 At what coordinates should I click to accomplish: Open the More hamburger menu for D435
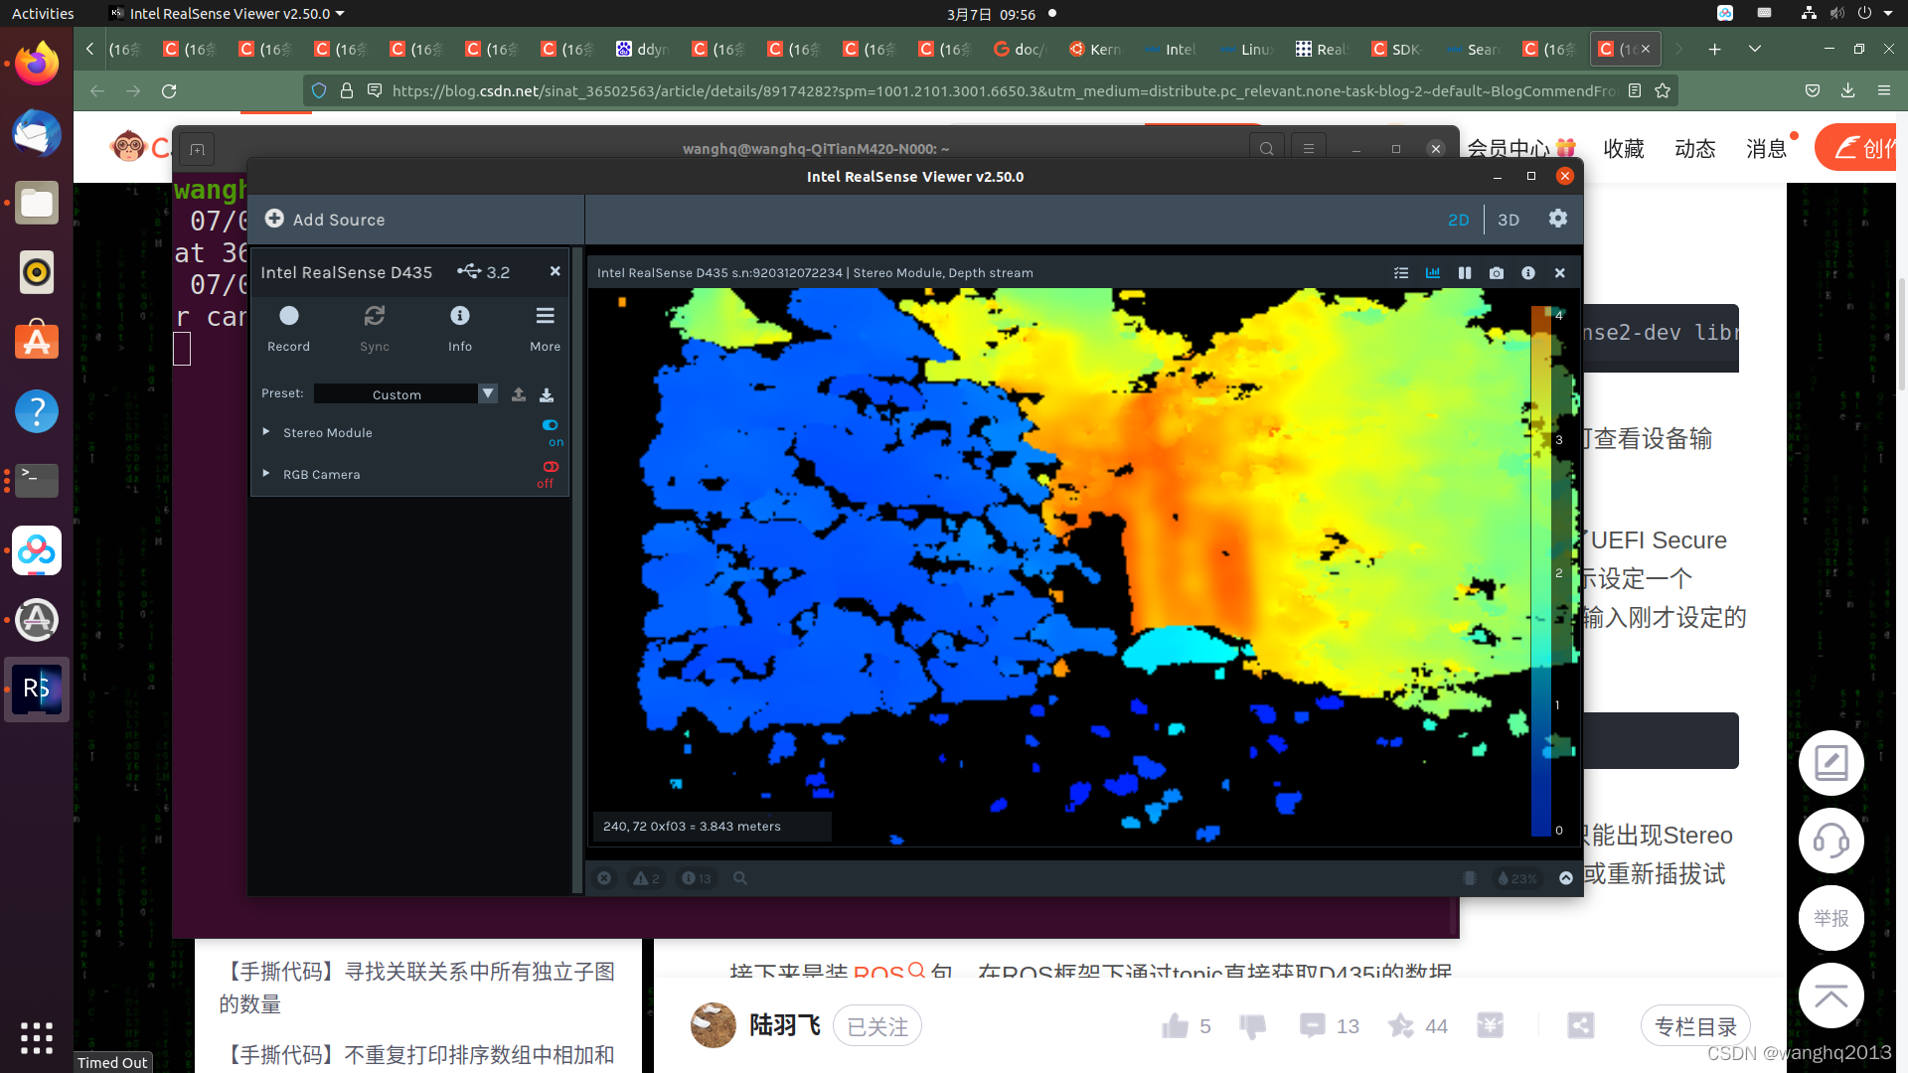(545, 329)
